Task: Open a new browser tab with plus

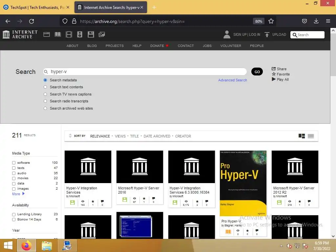Action: coord(154,8)
